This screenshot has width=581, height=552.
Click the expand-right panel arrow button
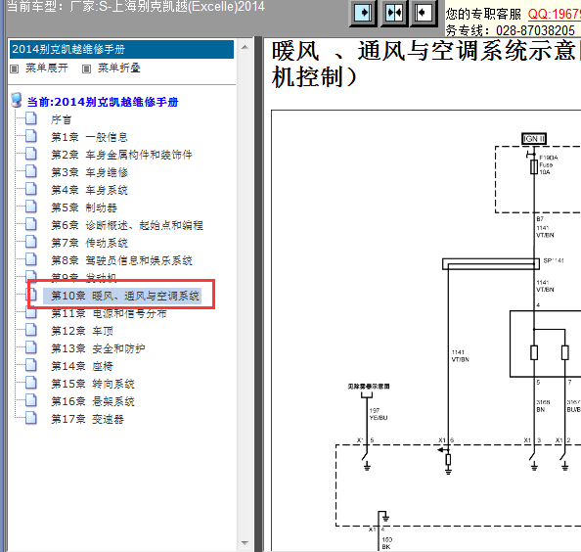coord(363,13)
